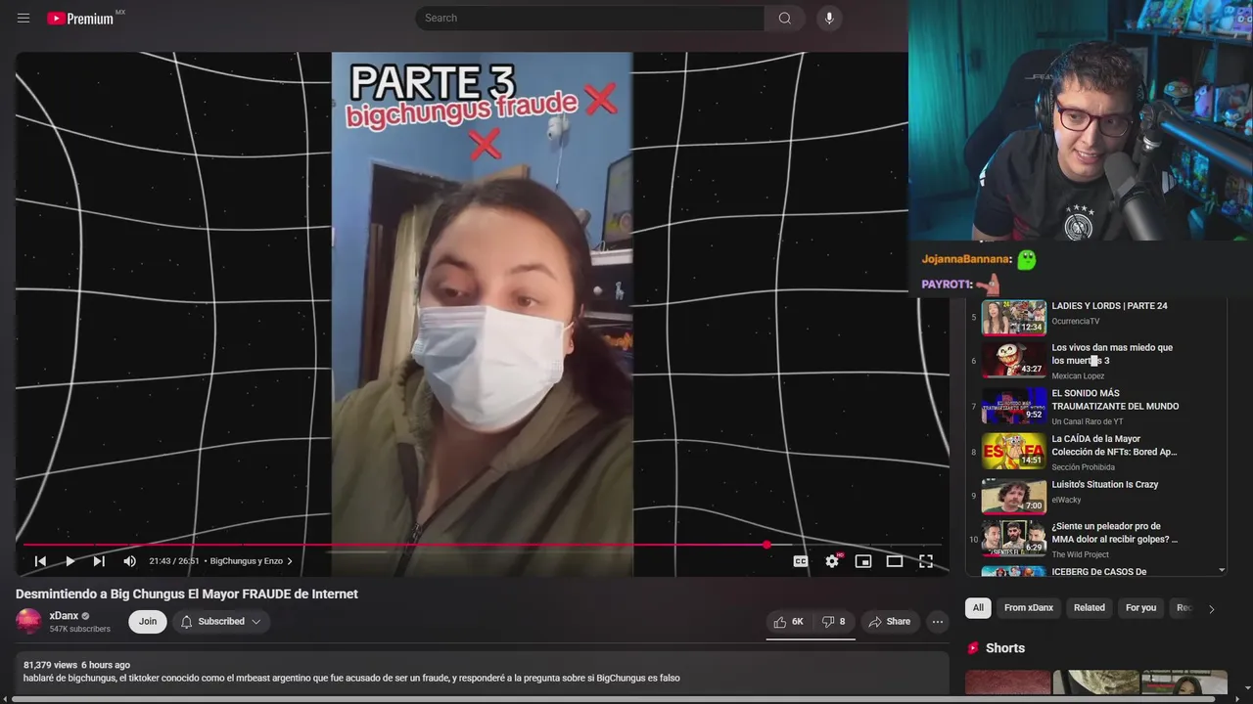Expand the video description text
This screenshot has width=1253, height=704.
pos(351,678)
